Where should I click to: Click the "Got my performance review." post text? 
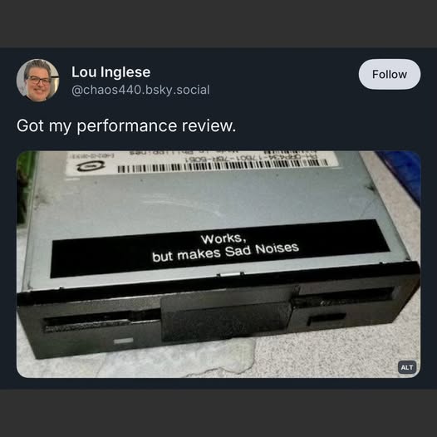[126, 125]
